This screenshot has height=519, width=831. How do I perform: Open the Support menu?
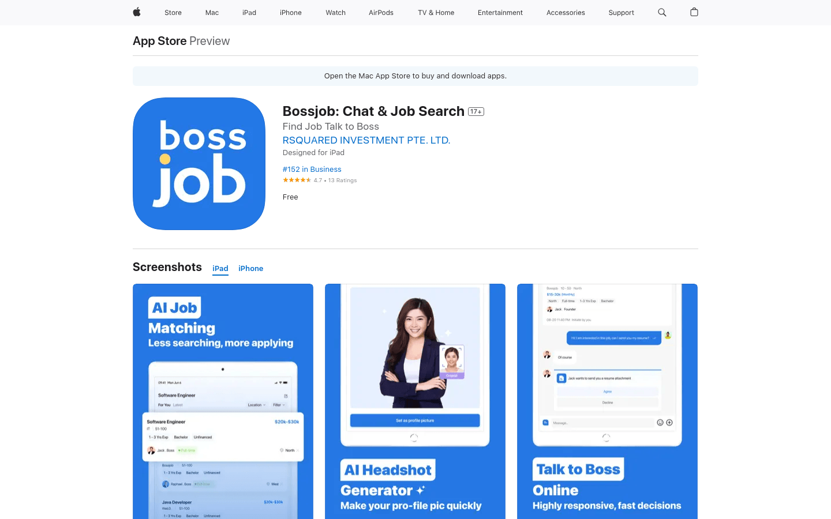(621, 13)
